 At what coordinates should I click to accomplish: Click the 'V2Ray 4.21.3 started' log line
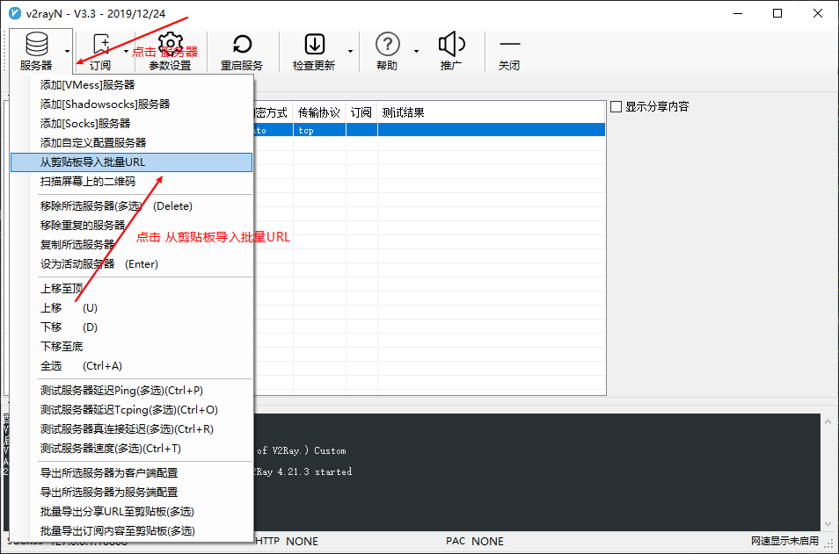303,471
